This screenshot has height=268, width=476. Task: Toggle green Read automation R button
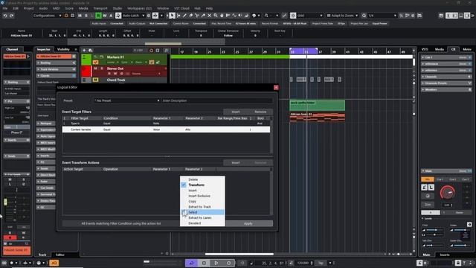click(98, 16)
